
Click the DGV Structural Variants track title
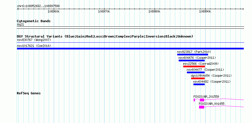pyautogui.click(x=105, y=36)
